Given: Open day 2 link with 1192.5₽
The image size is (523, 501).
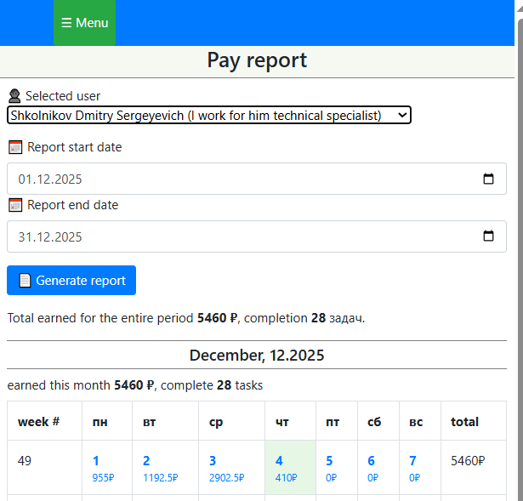Looking at the screenshot, I should pos(146,461).
